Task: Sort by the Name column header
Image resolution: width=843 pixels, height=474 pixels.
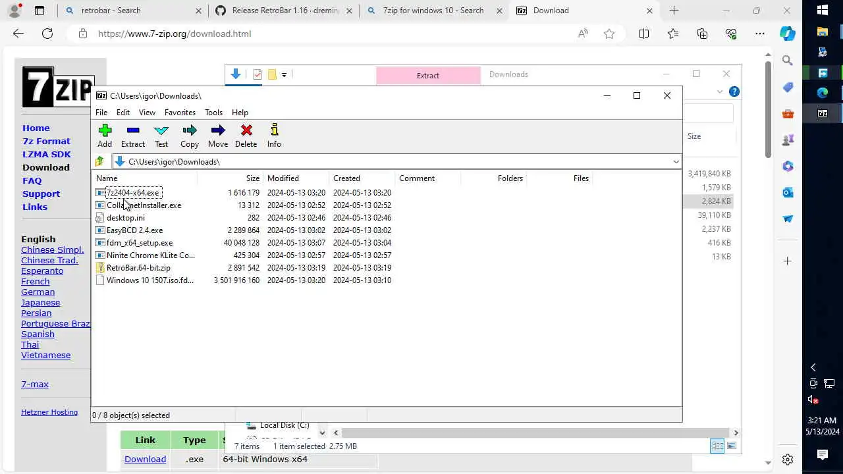Action: click(x=144, y=178)
